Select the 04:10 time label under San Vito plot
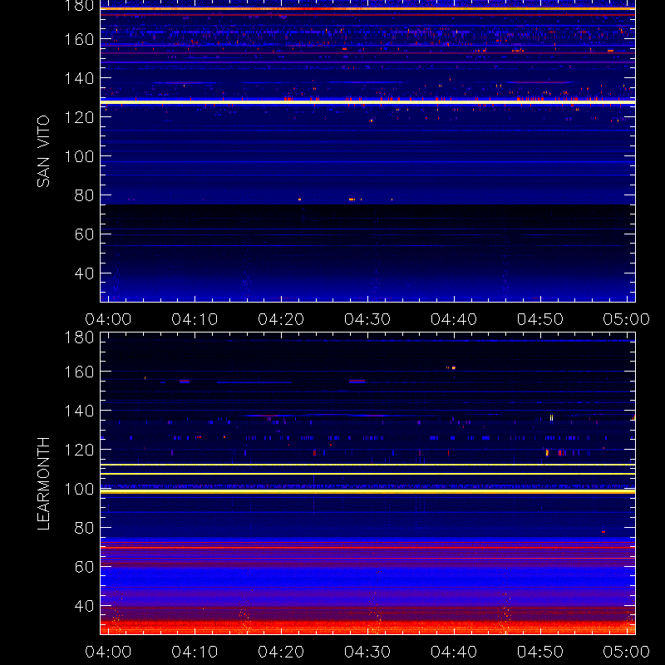Screen dimensions: 665x665 tap(195, 319)
